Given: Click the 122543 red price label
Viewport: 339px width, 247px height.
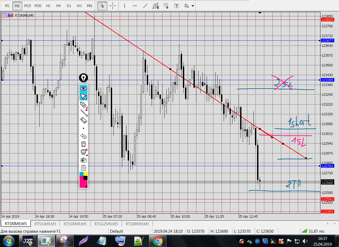Looking at the screenshot, I should tap(327, 199).
